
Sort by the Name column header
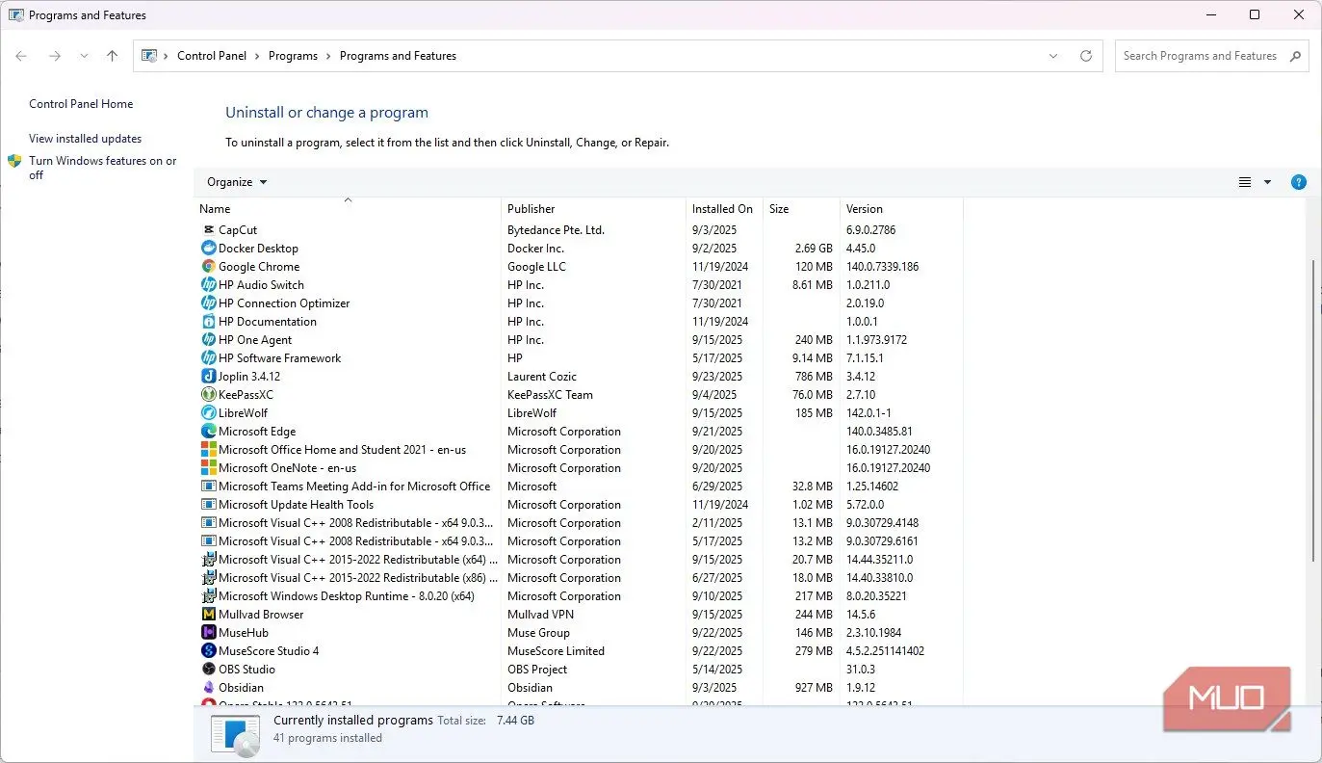[x=348, y=208]
